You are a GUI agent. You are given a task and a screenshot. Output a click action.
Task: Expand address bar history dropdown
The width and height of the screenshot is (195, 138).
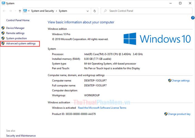tap(87, 11)
